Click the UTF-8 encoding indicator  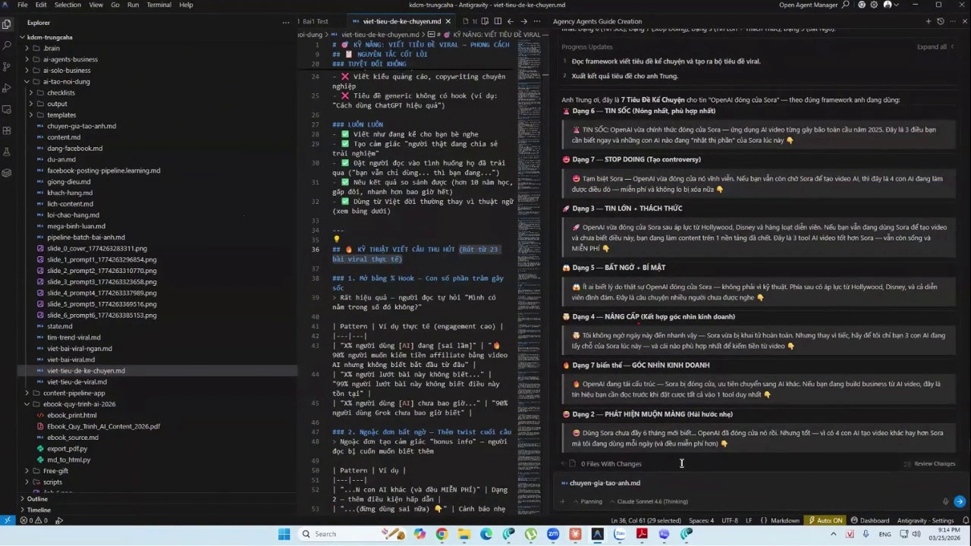click(729, 520)
